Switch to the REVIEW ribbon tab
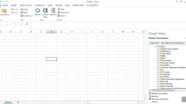Viewport: 186px width, 104px height. [59, 5]
